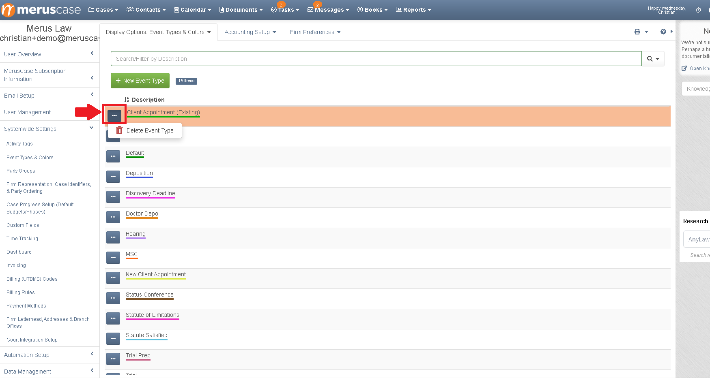Image resolution: width=710 pixels, height=378 pixels.
Task: Open options menu for Status Conference row
Action: pos(113,298)
